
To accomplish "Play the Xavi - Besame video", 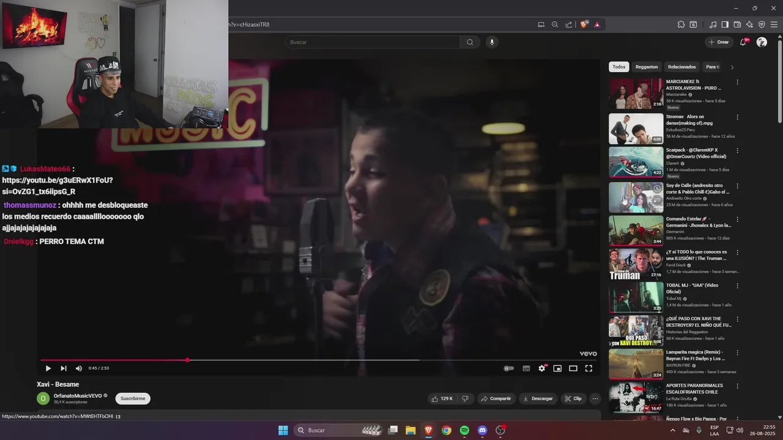I will (48, 369).
